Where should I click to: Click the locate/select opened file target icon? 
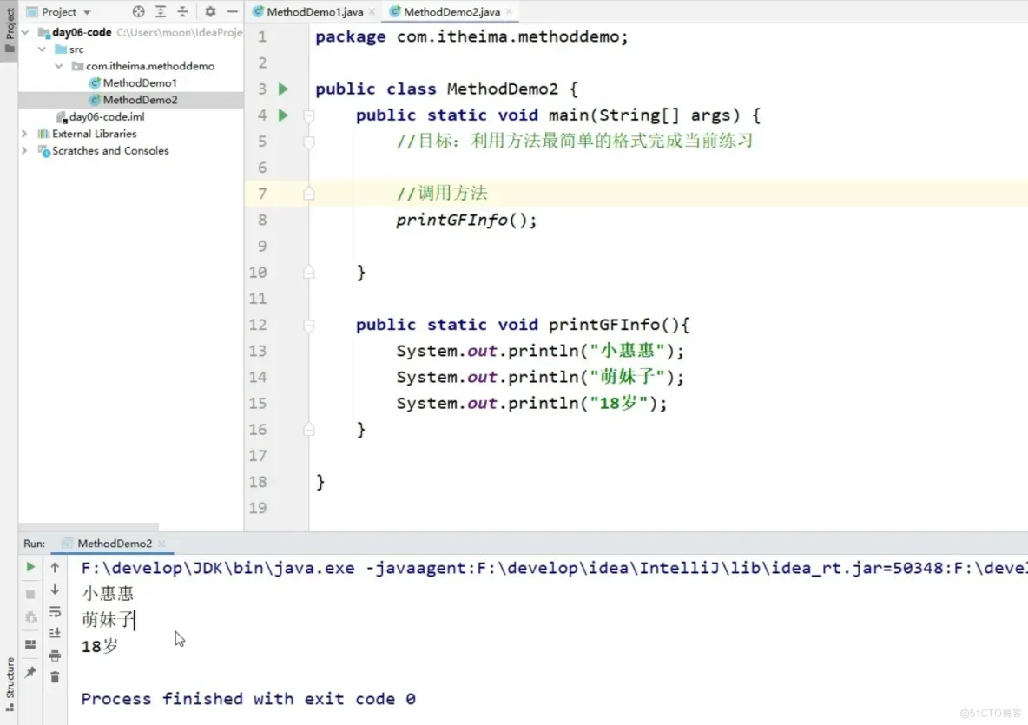[x=138, y=11]
